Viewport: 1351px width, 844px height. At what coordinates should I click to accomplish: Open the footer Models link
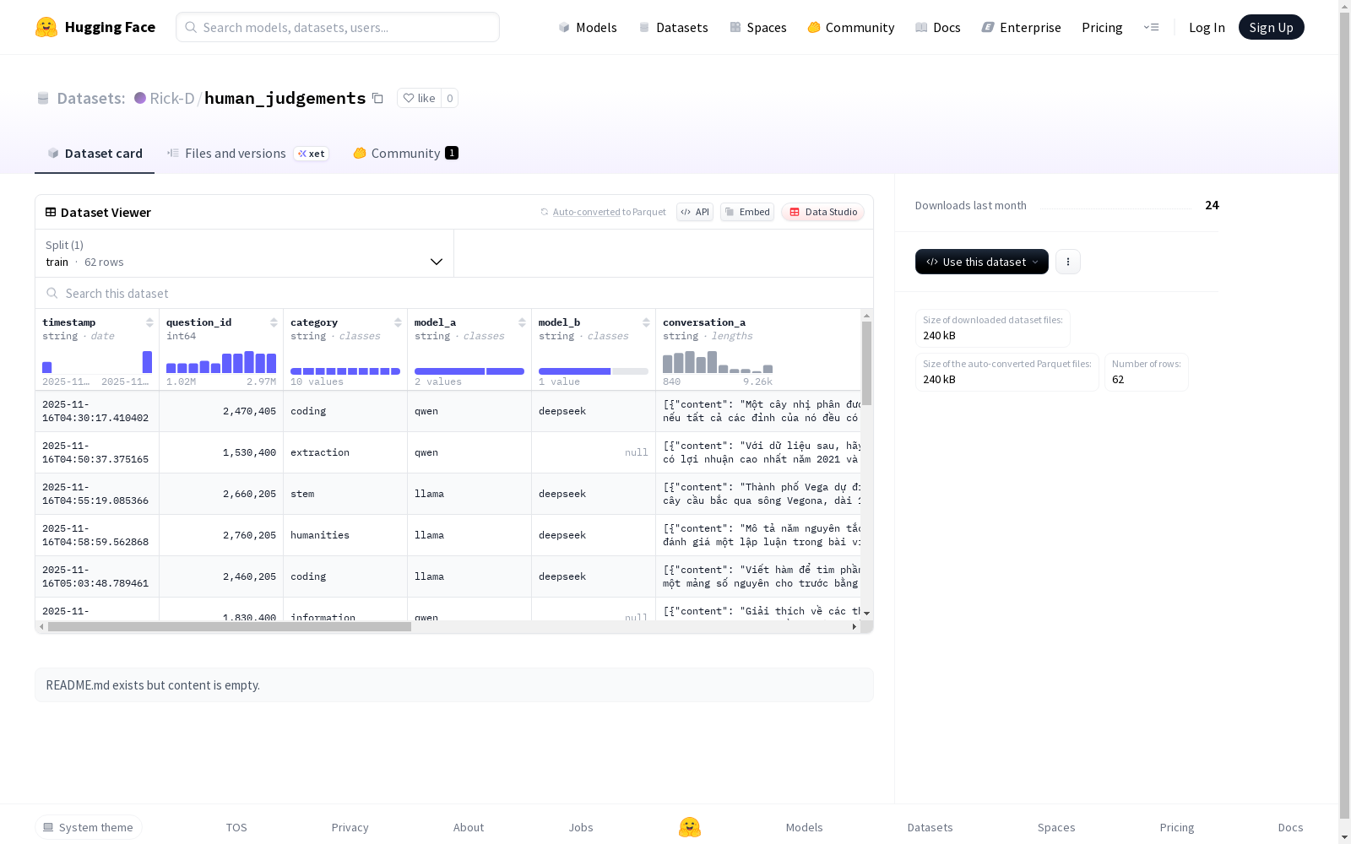(x=805, y=827)
